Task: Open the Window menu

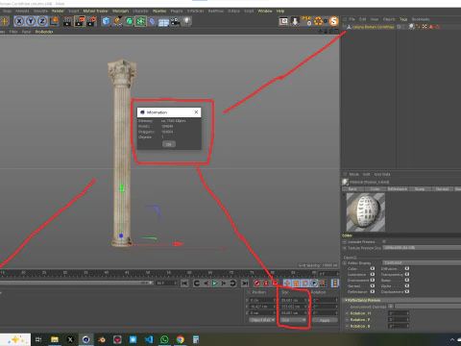Action: (265, 11)
